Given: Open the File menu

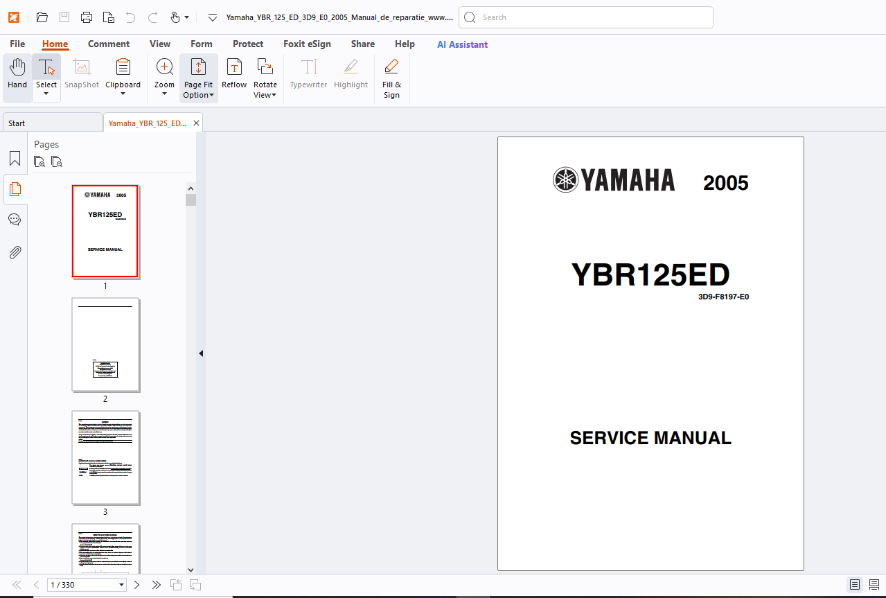Looking at the screenshot, I should (17, 44).
